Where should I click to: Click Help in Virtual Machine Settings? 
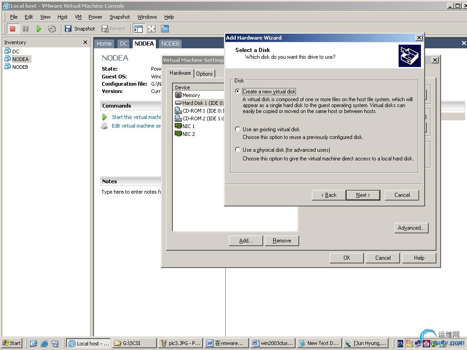419,258
